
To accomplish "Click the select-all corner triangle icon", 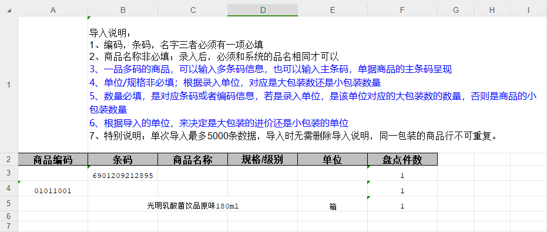I will tap(9, 11).
